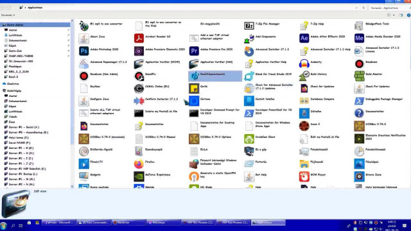Screen dimensions: 411x231
Task: Open the Acrobat Reader DC icon
Action: pyautogui.click(x=139, y=38)
